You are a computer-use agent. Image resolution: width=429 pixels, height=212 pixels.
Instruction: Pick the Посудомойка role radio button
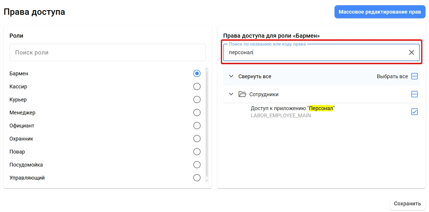tap(197, 165)
